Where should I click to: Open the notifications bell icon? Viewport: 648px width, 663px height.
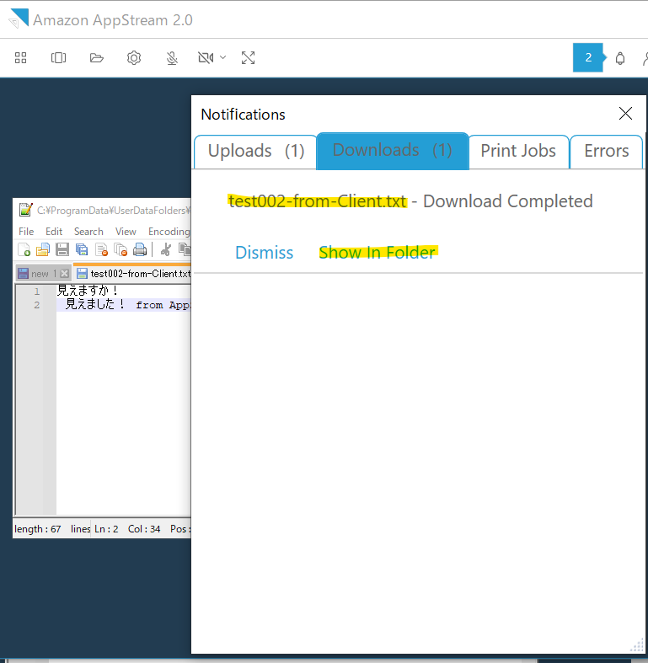[x=620, y=58]
